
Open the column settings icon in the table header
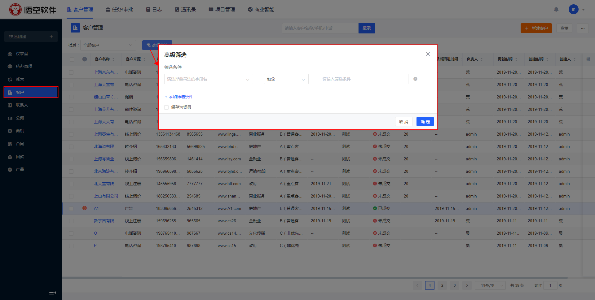[x=588, y=59]
